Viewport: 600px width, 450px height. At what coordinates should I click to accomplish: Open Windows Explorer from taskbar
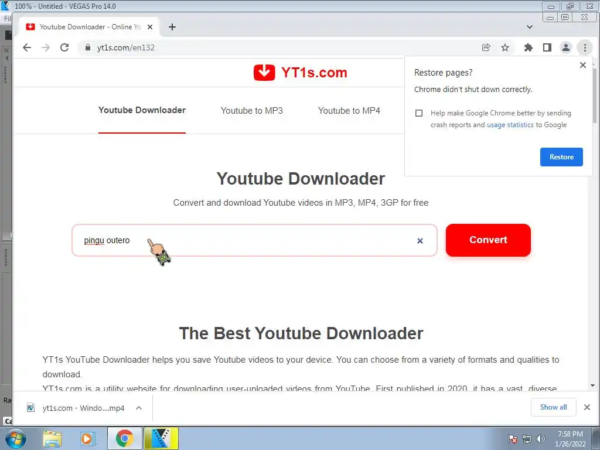[52, 438]
